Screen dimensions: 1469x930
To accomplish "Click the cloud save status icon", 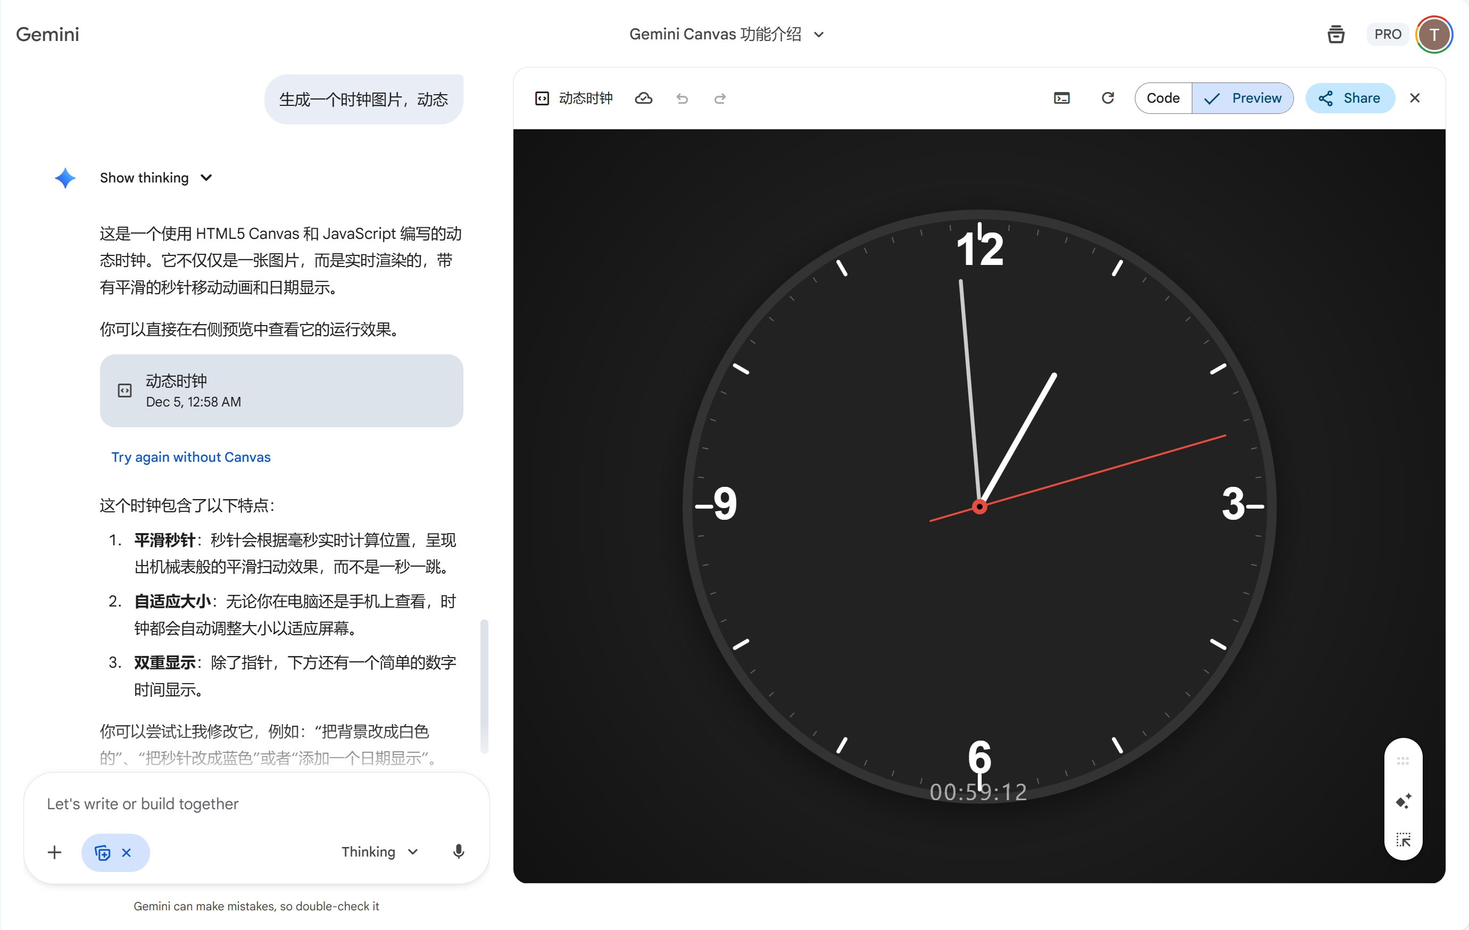I will [644, 98].
